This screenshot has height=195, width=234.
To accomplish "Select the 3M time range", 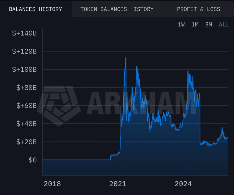I will point(209,25).
